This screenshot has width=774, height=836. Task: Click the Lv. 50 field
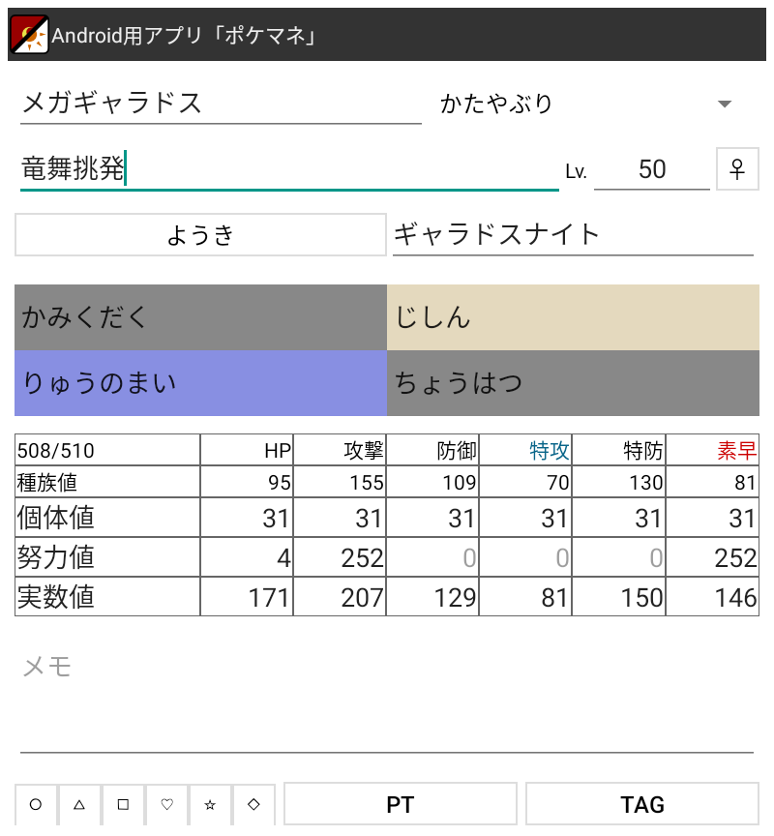tap(652, 170)
